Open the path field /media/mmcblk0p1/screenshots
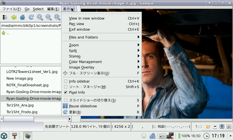This screenshot has height=140, width=233. click(x=31, y=26)
